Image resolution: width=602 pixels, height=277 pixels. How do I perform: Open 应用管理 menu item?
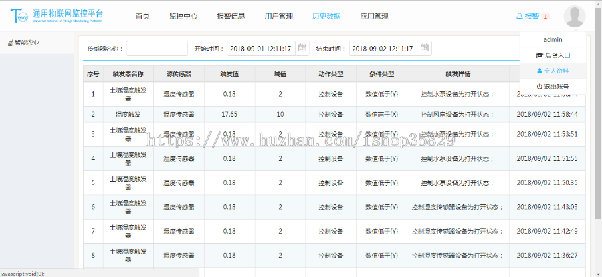[374, 16]
